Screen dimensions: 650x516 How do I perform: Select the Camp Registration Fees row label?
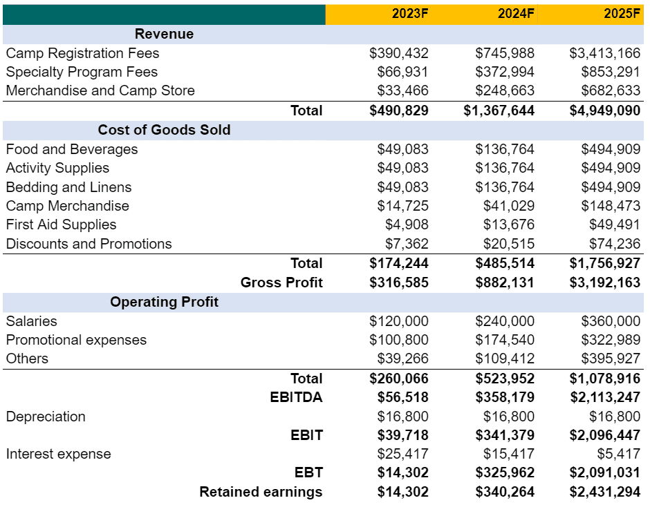[x=82, y=53]
